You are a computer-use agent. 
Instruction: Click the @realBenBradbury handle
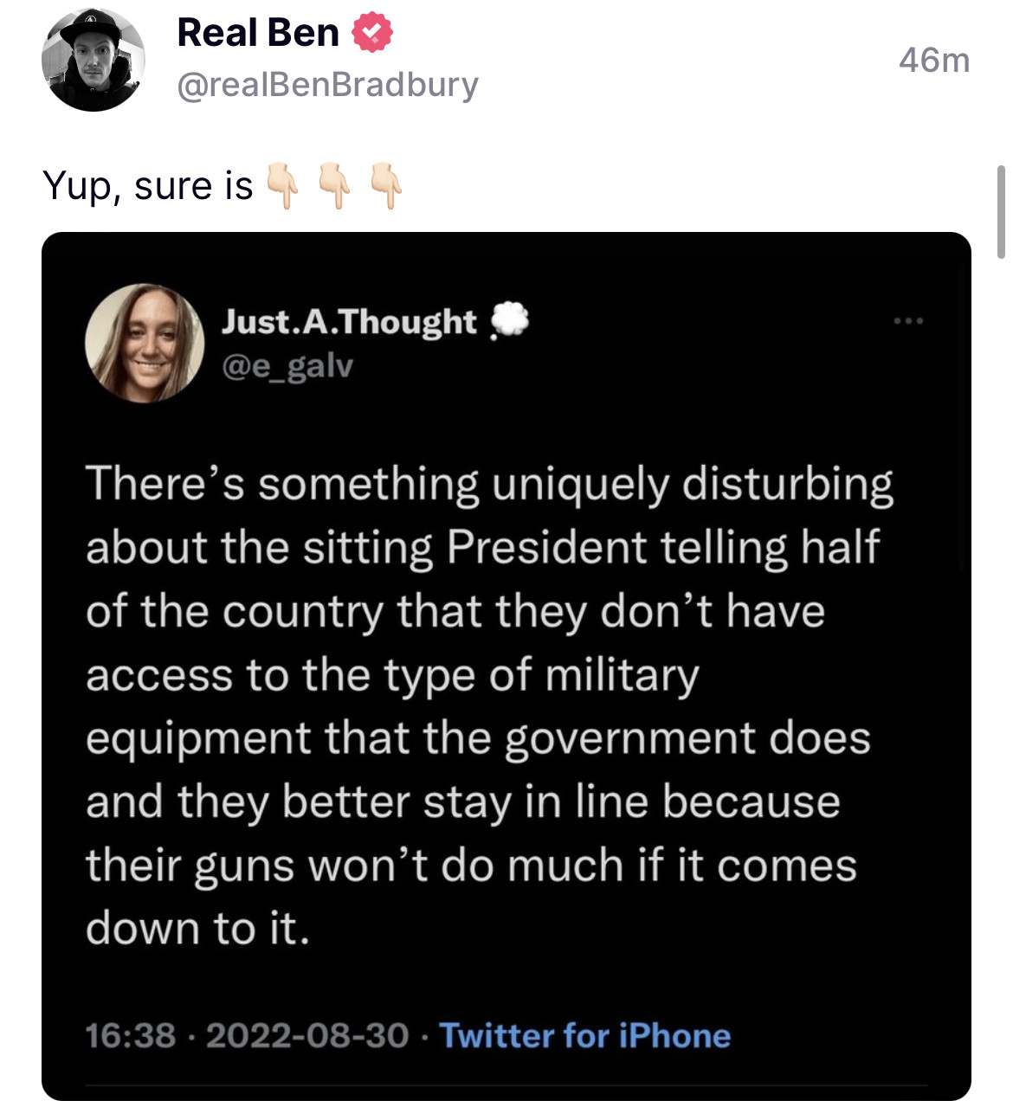[x=327, y=85]
